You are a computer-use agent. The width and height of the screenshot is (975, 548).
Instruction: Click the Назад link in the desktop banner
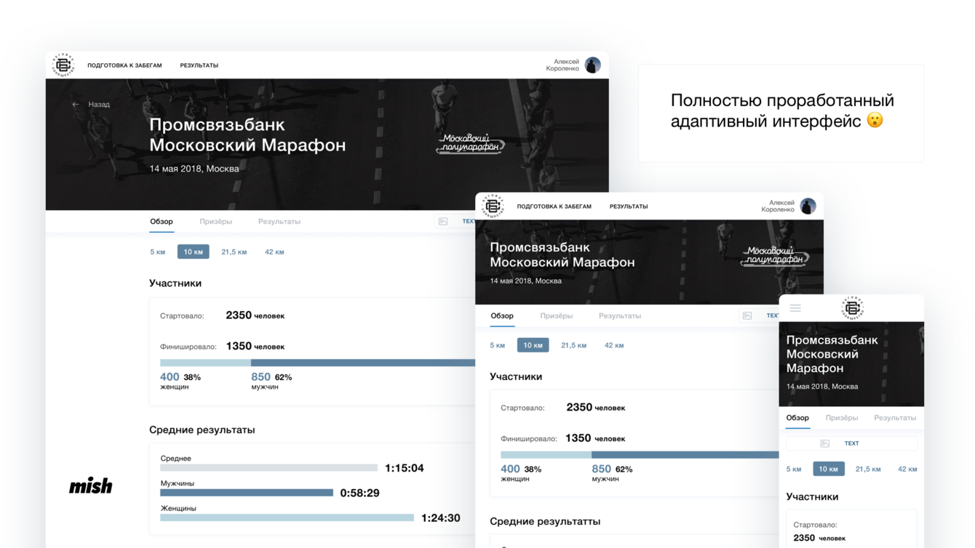[99, 105]
